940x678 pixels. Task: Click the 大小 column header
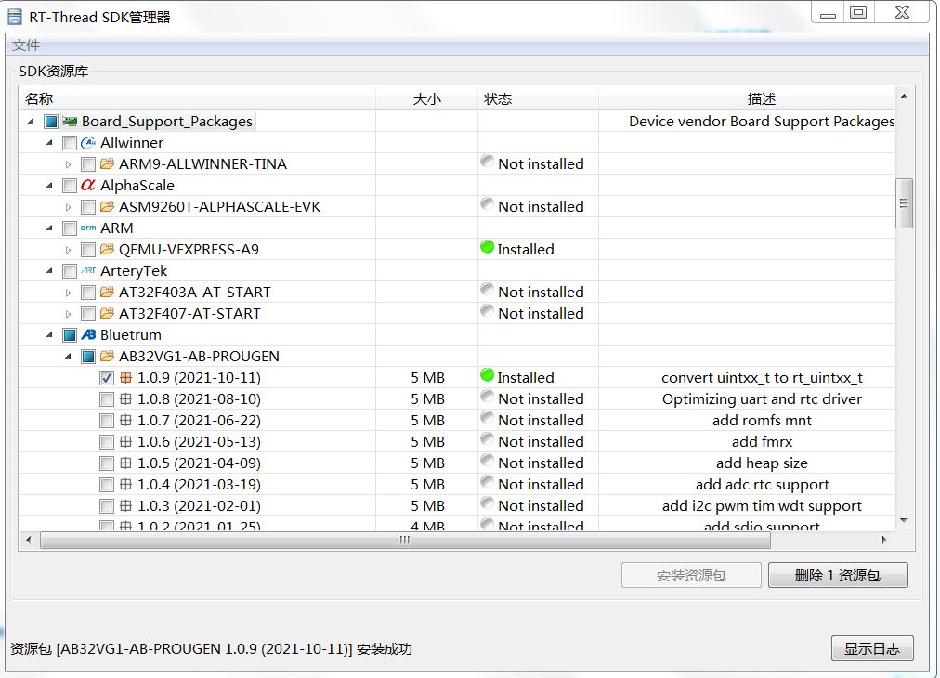(x=427, y=98)
